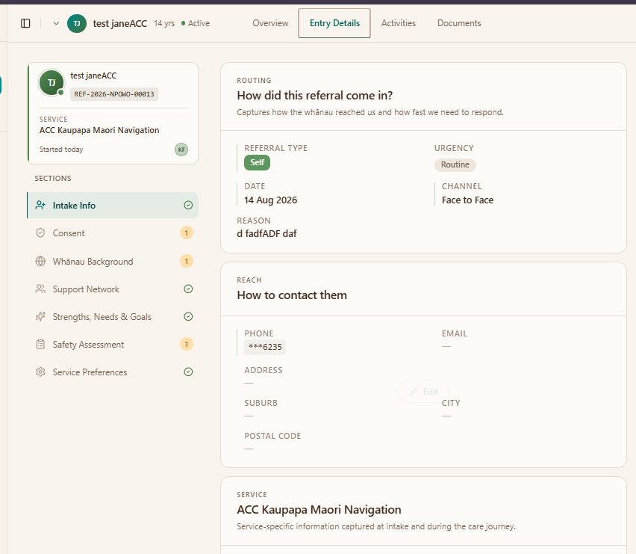Screen dimensions: 636x554
Task: Click the TJ avatar in header
Action: [77, 24]
